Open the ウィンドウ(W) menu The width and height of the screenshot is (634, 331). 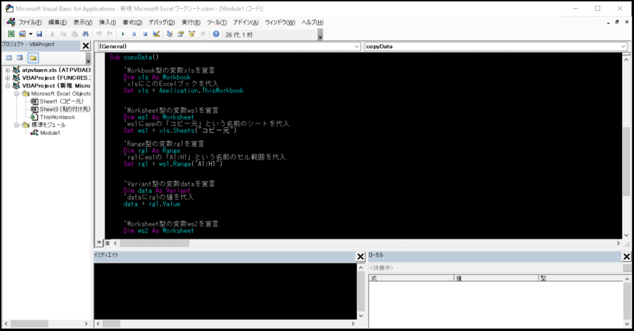279,22
